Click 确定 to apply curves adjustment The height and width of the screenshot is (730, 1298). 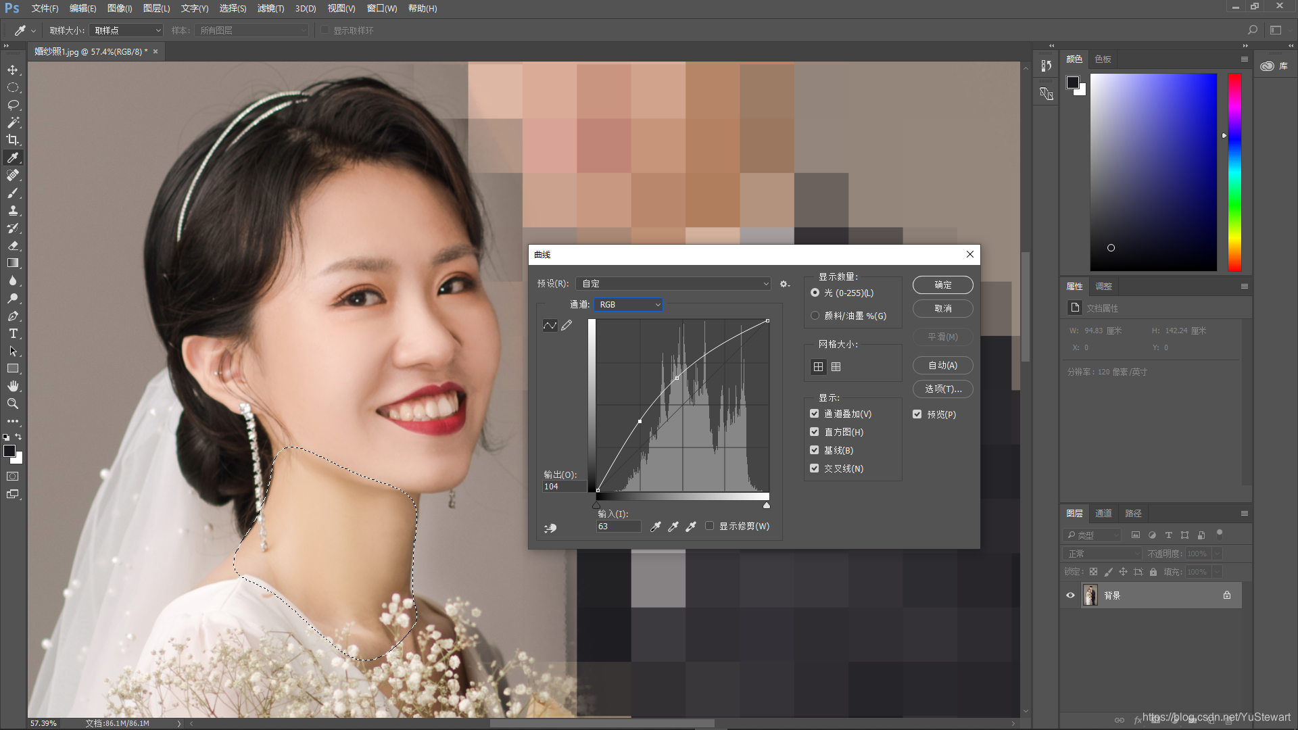coord(942,283)
